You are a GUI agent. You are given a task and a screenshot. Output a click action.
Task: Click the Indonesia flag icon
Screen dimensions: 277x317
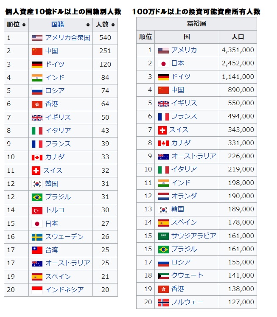tap(37, 290)
